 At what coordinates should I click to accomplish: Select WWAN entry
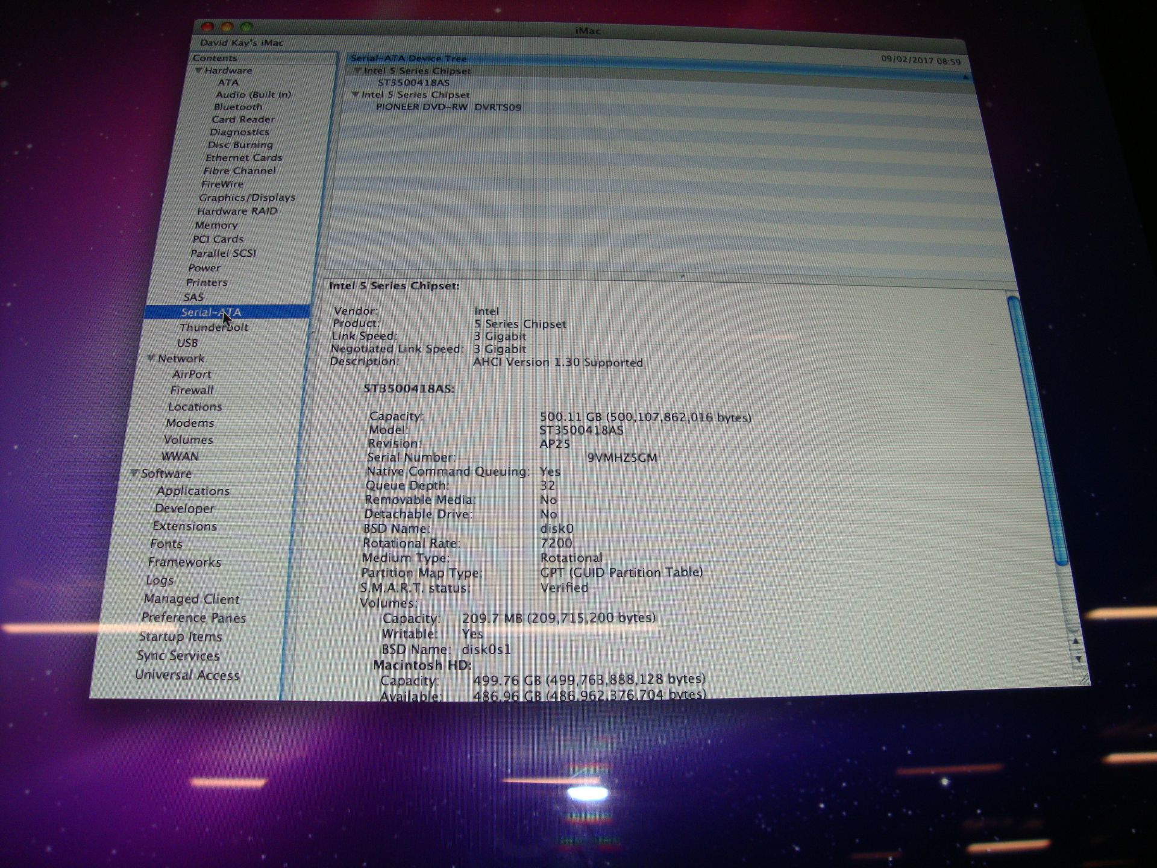tap(180, 456)
